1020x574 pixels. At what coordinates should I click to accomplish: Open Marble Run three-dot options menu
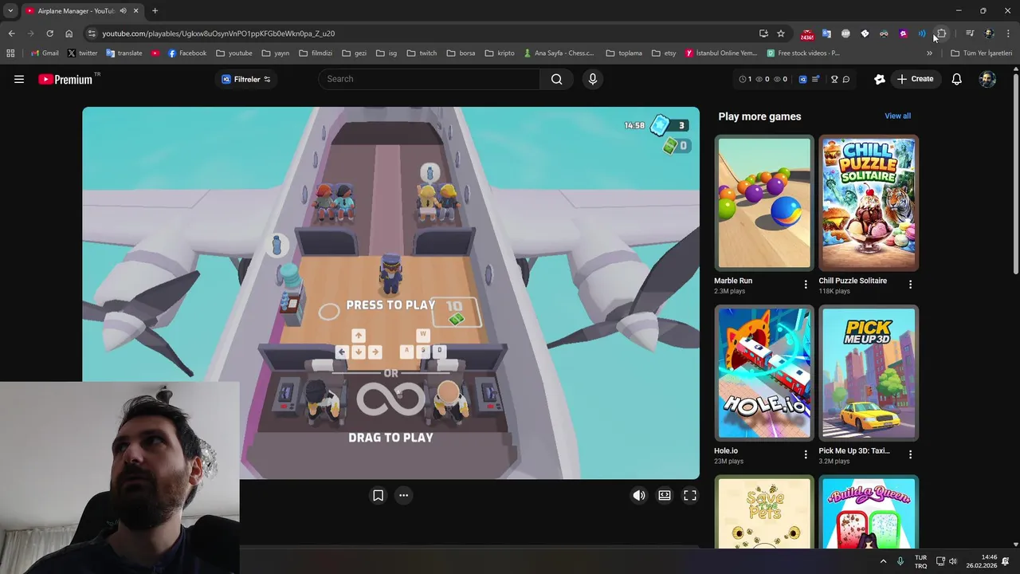(x=806, y=285)
